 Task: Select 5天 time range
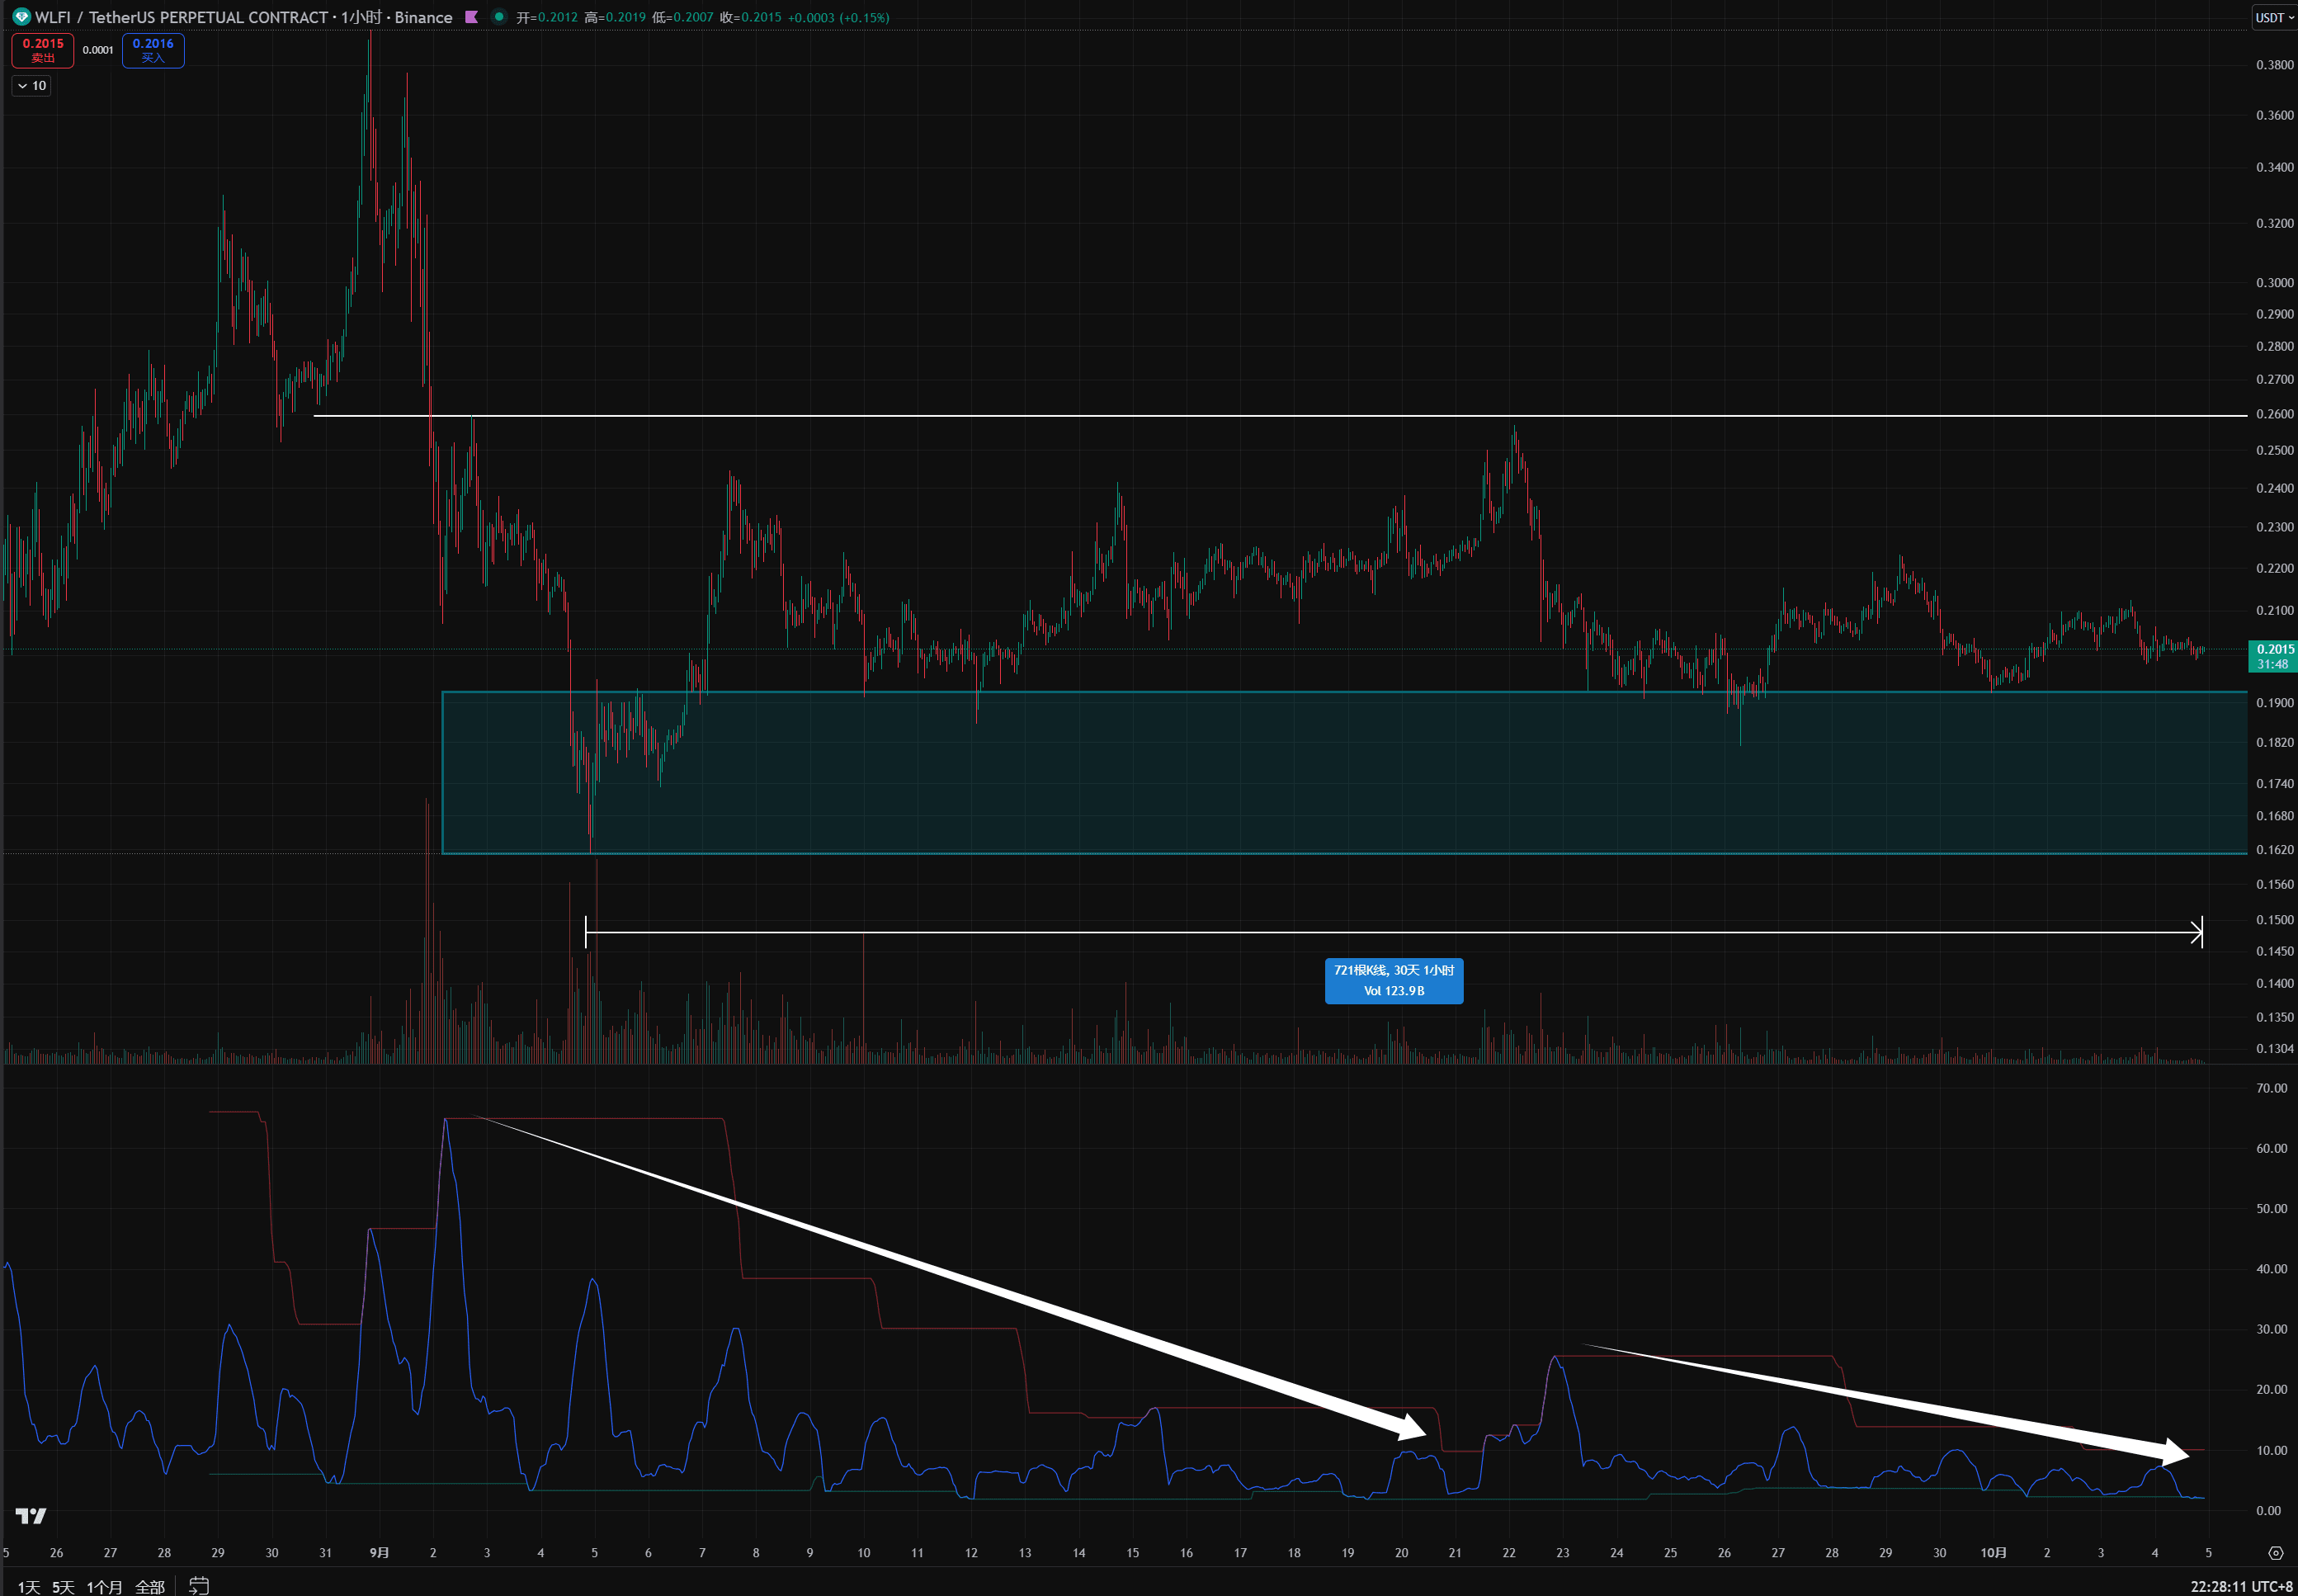click(63, 1587)
